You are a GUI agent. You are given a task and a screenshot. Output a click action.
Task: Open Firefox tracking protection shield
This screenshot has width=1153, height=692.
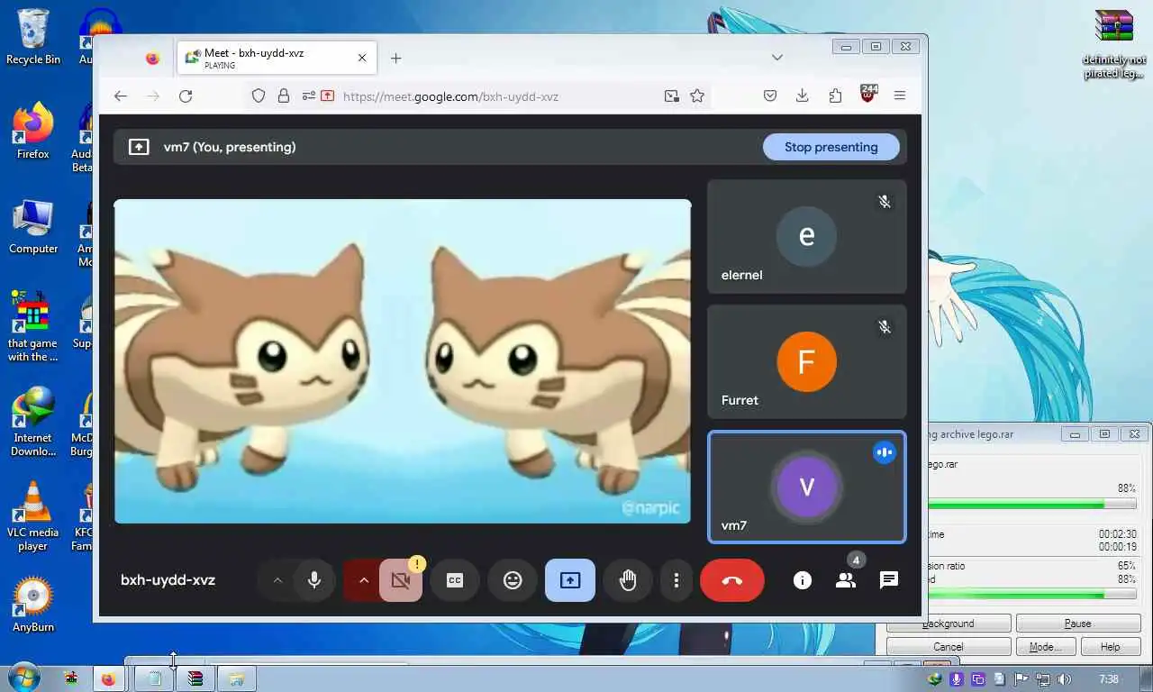(259, 96)
